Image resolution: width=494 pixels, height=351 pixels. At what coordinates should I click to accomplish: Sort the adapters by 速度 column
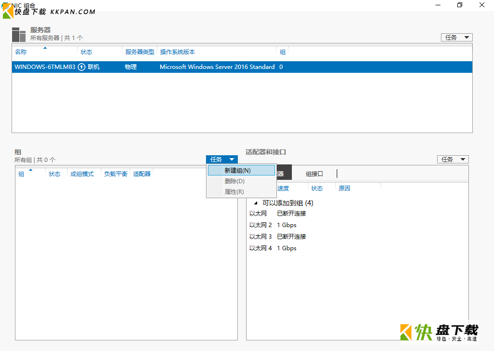tap(283, 188)
